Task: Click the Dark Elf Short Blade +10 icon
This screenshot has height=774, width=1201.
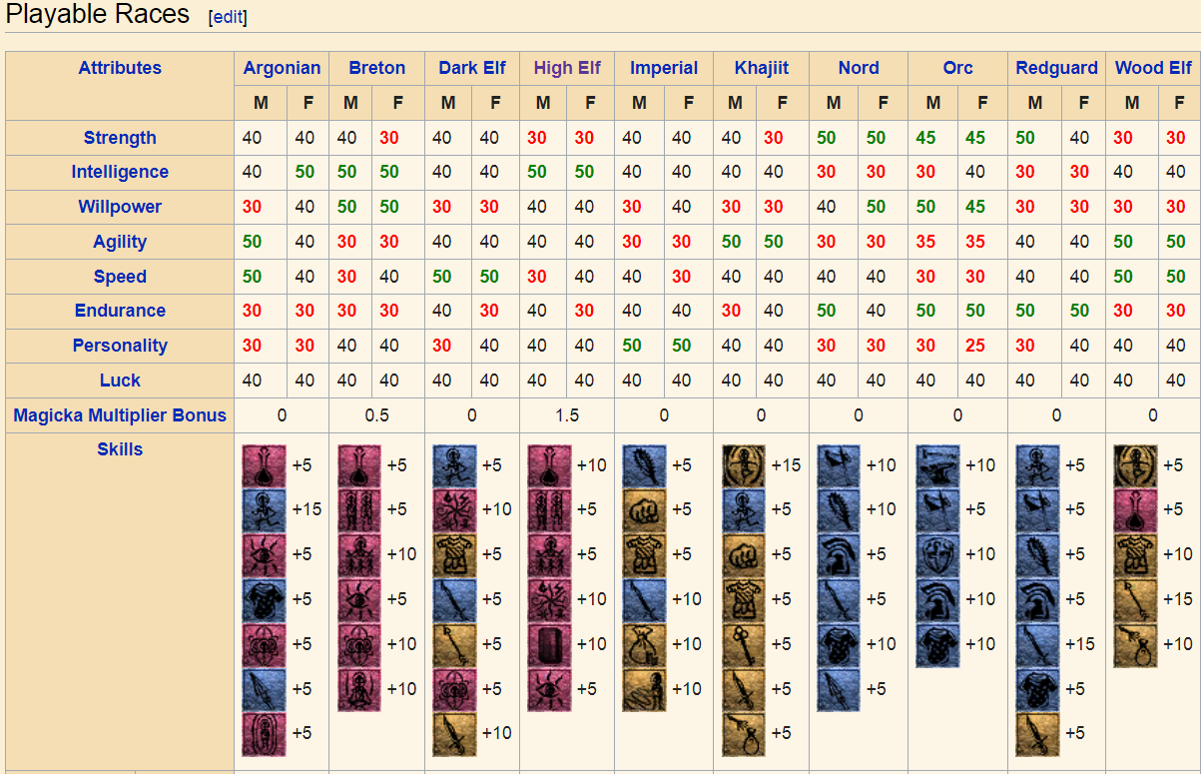Action: 454,734
